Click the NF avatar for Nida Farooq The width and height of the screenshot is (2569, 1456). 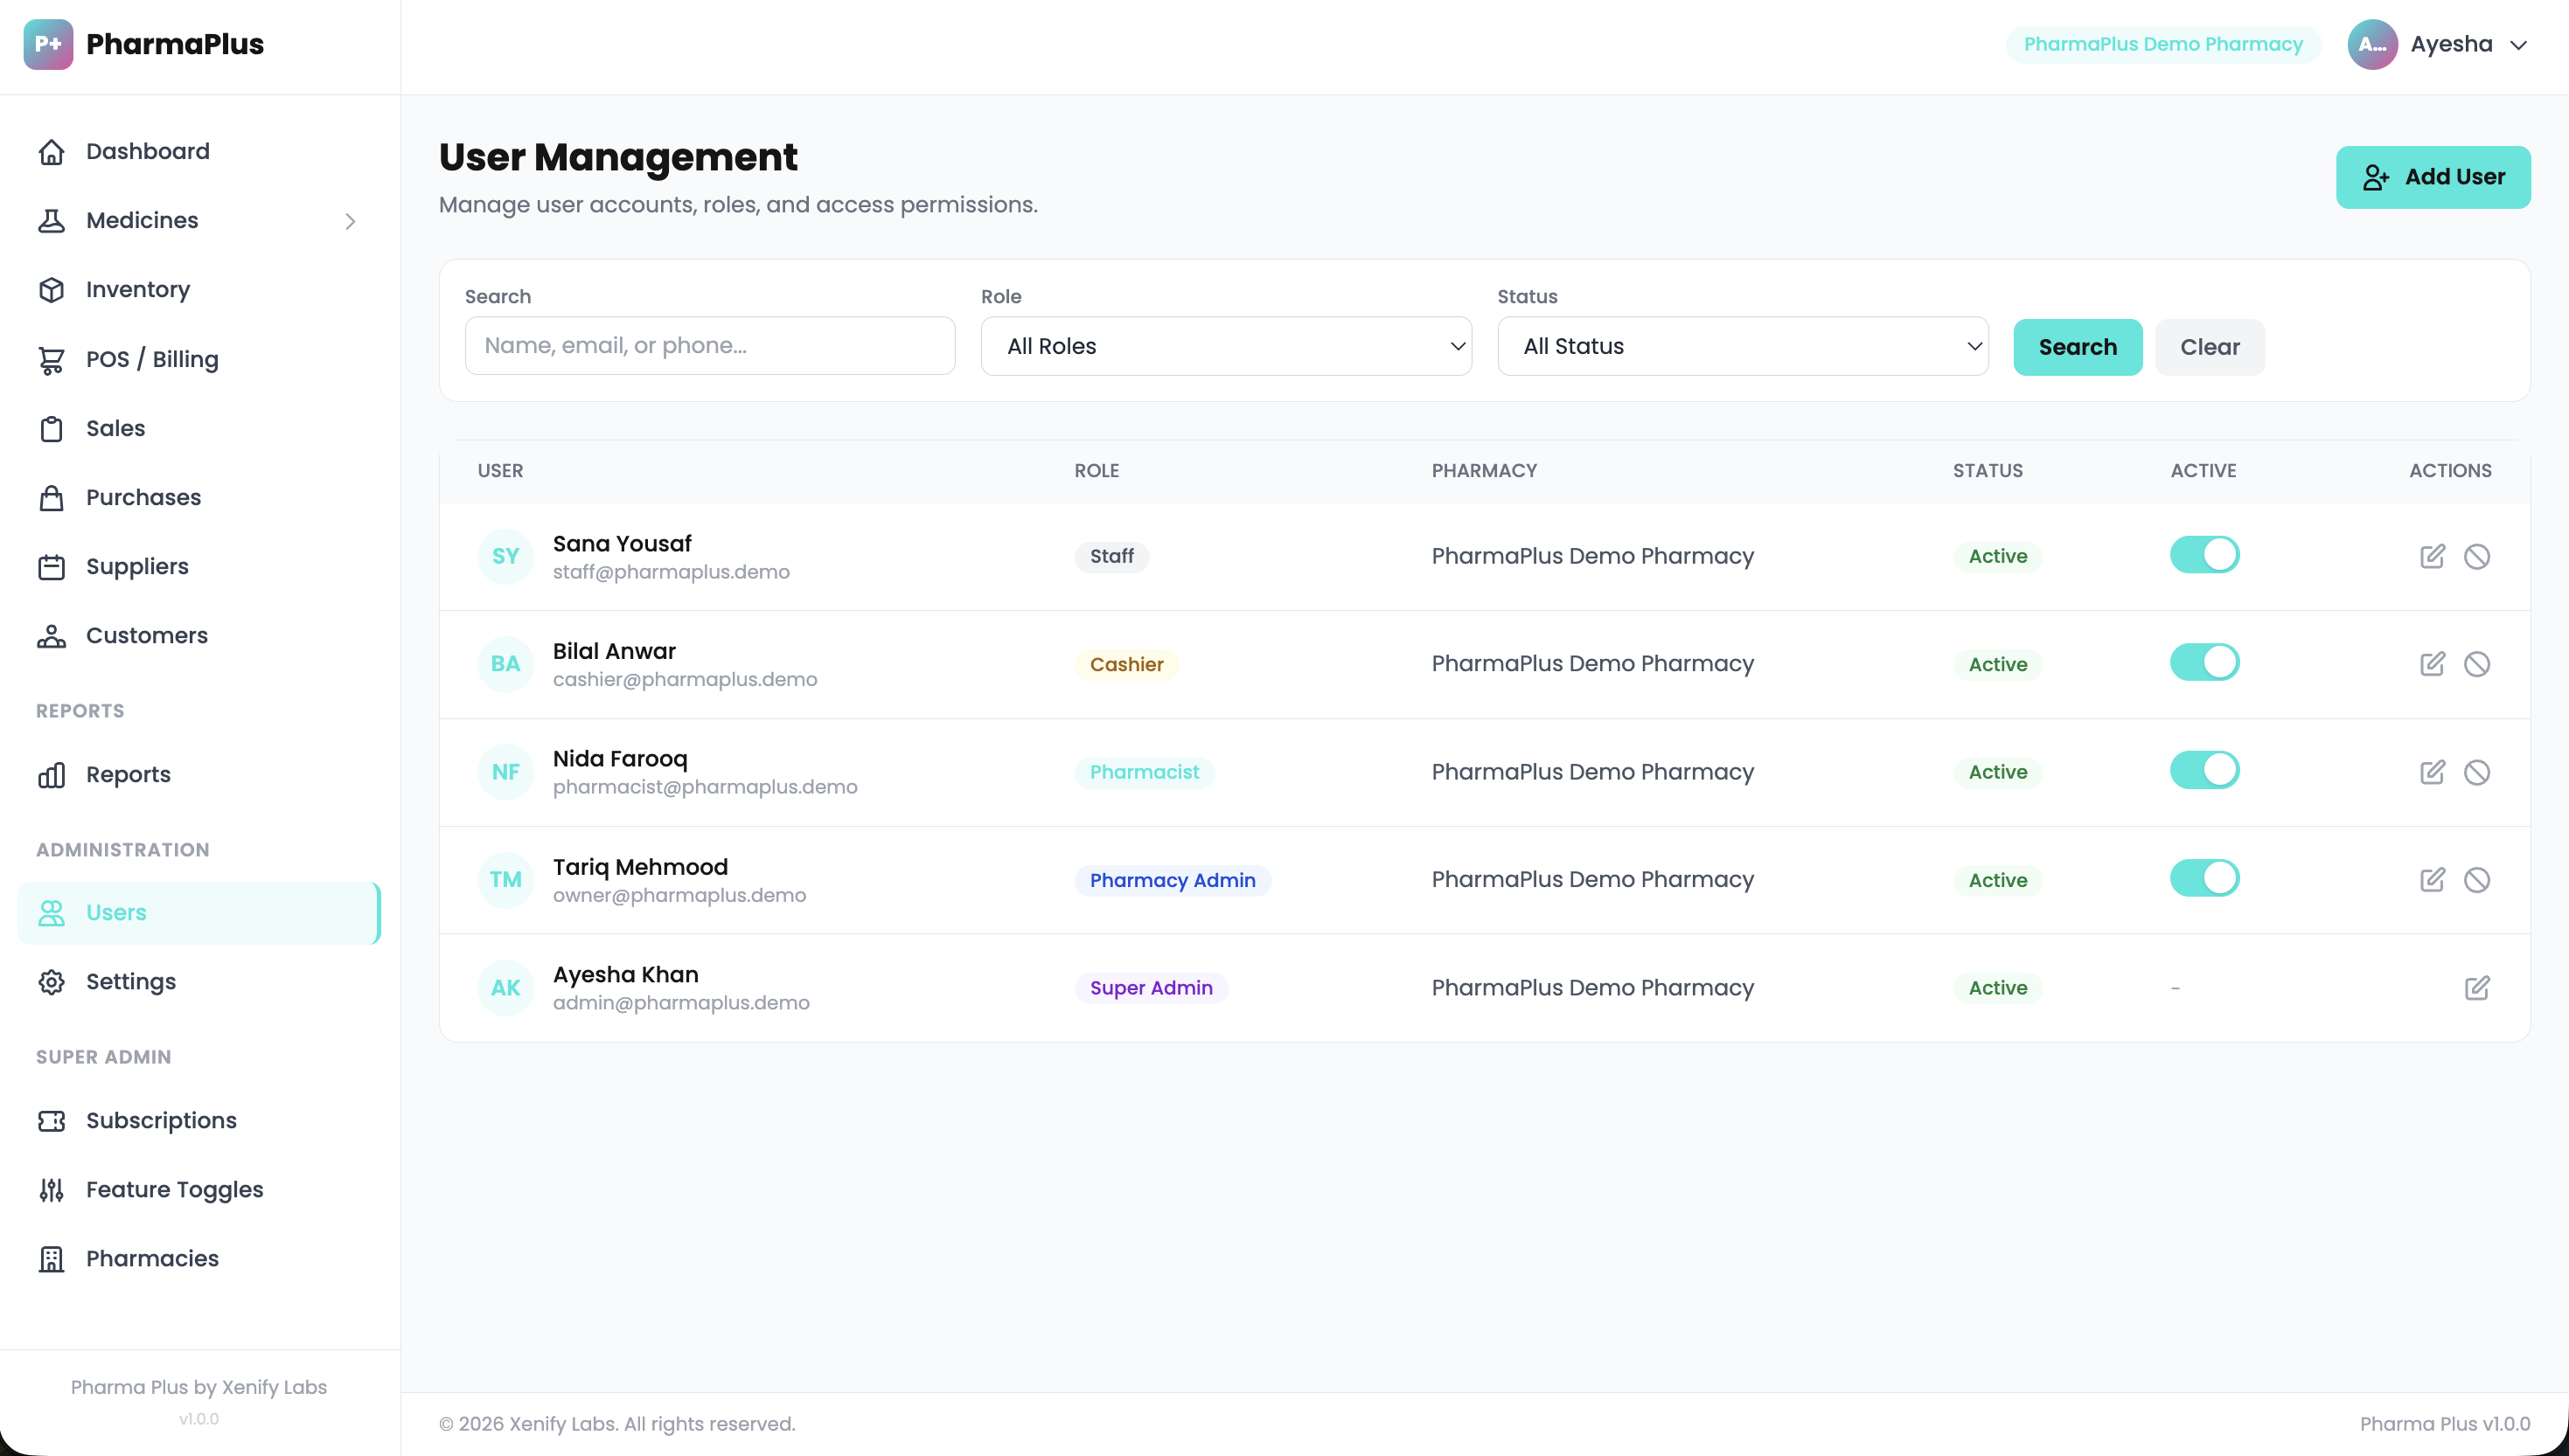[505, 772]
